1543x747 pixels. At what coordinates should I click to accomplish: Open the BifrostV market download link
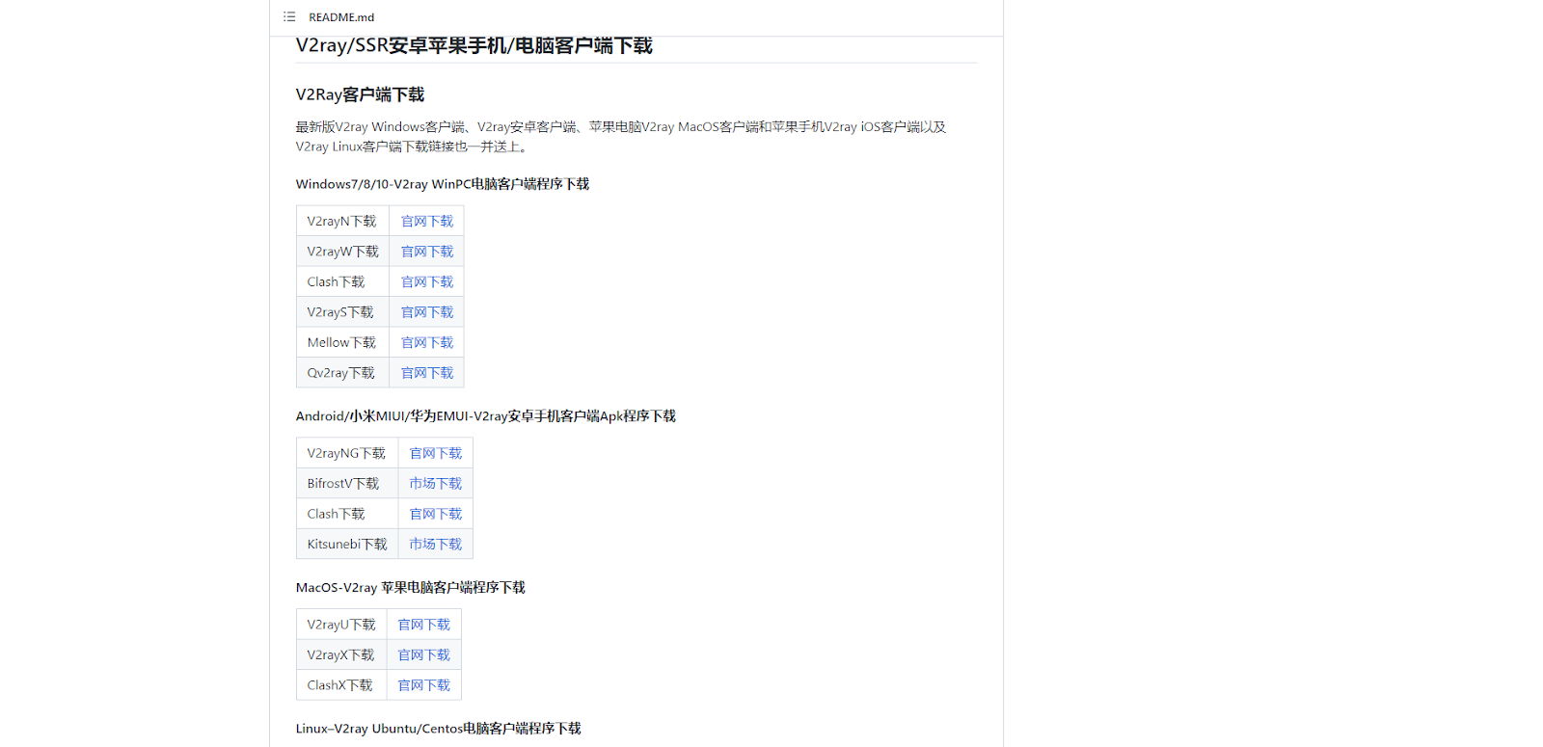click(x=435, y=484)
